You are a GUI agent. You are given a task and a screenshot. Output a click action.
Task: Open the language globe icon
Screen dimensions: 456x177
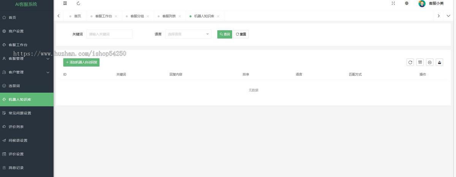click(407, 3)
